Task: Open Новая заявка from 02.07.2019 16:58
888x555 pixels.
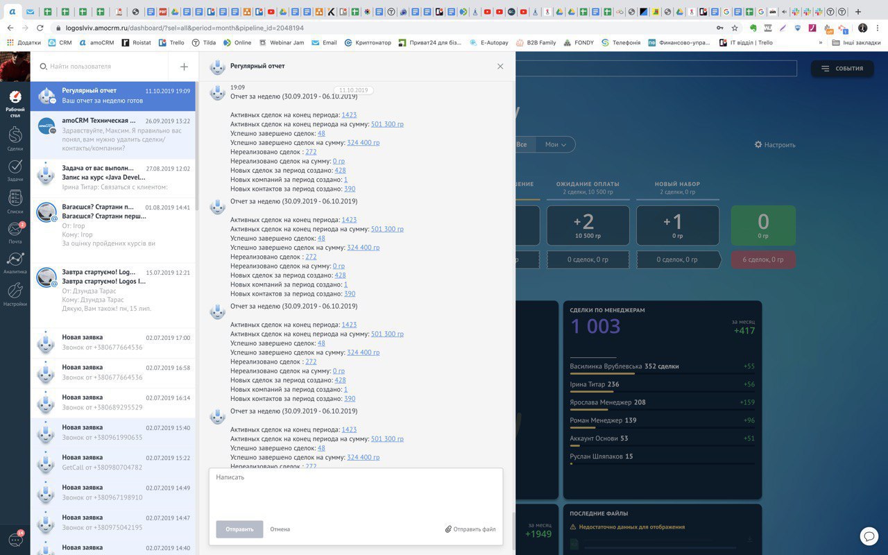Action: [x=113, y=373]
